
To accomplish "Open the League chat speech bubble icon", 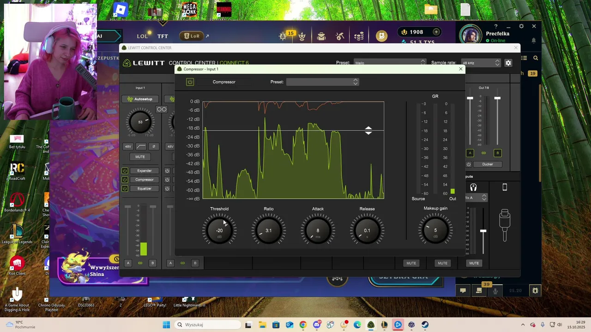I will [x=463, y=290].
